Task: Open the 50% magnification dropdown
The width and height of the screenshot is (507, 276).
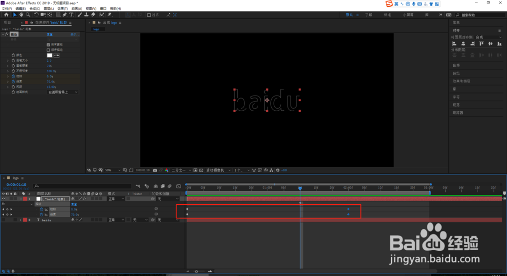Action: click(x=113, y=170)
